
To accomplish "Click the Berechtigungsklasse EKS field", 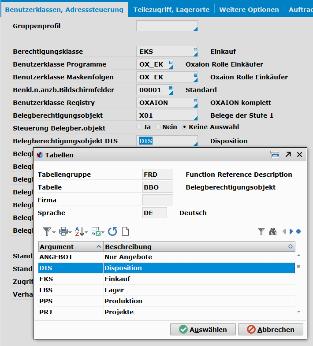I will pyautogui.click(x=167, y=52).
